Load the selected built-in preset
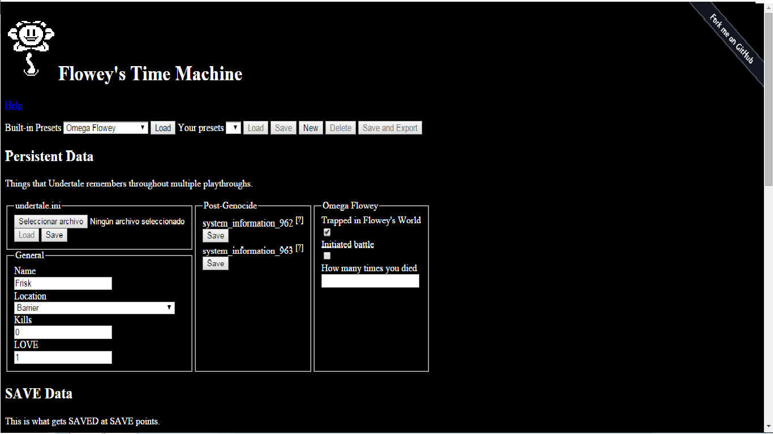This screenshot has width=773, height=434. pyautogui.click(x=162, y=128)
